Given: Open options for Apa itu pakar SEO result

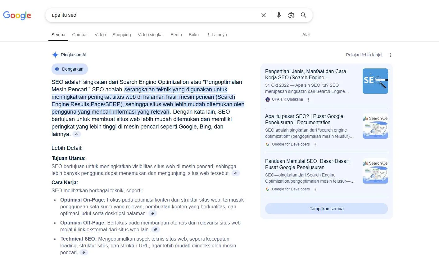Looking at the screenshot, I should click(x=315, y=145).
